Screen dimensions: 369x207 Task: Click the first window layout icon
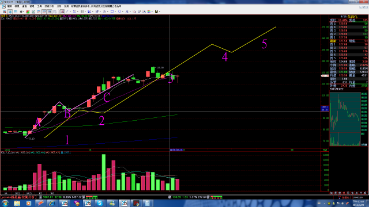(x=39, y=11)
